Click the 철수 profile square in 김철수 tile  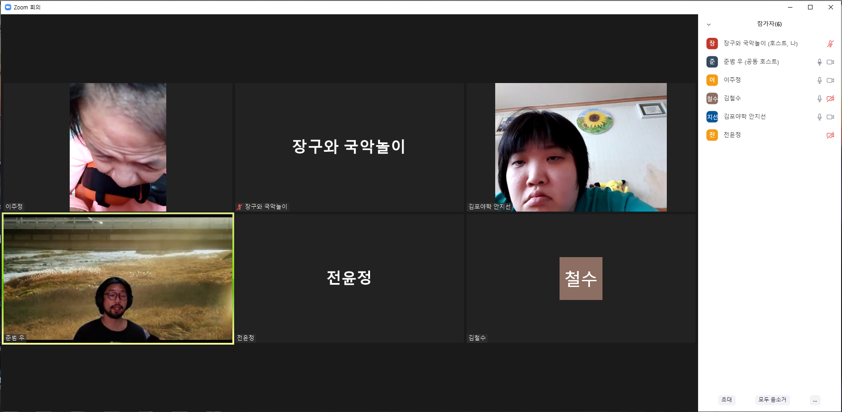coord(581,279)
